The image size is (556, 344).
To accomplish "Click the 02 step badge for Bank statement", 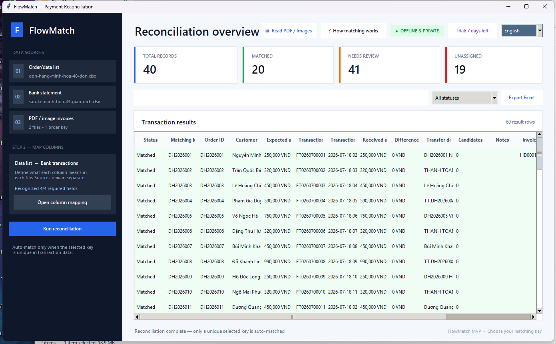I will pyautogui.click(x=18, y=97).
